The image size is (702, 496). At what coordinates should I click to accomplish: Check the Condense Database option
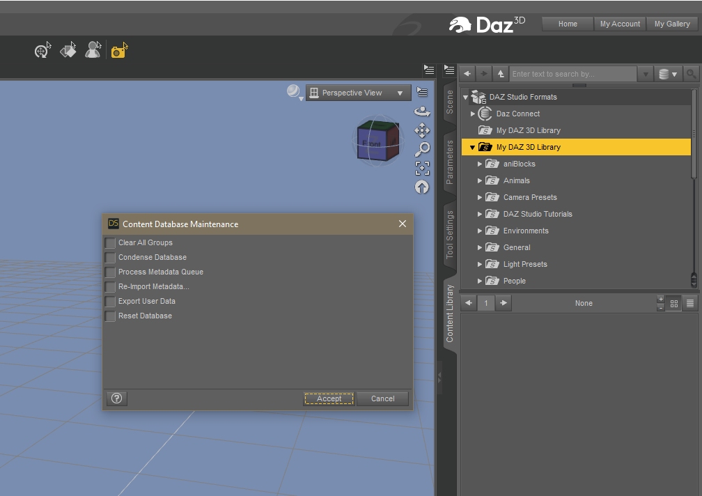point(110,257)
